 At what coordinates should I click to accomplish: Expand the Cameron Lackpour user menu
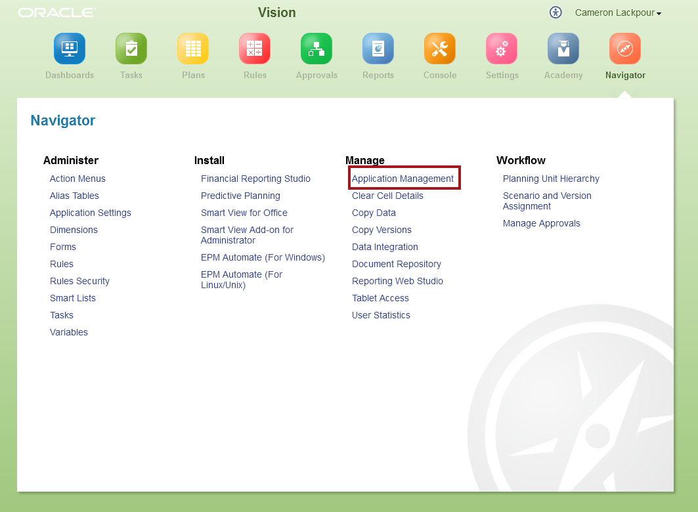[618, 13]
